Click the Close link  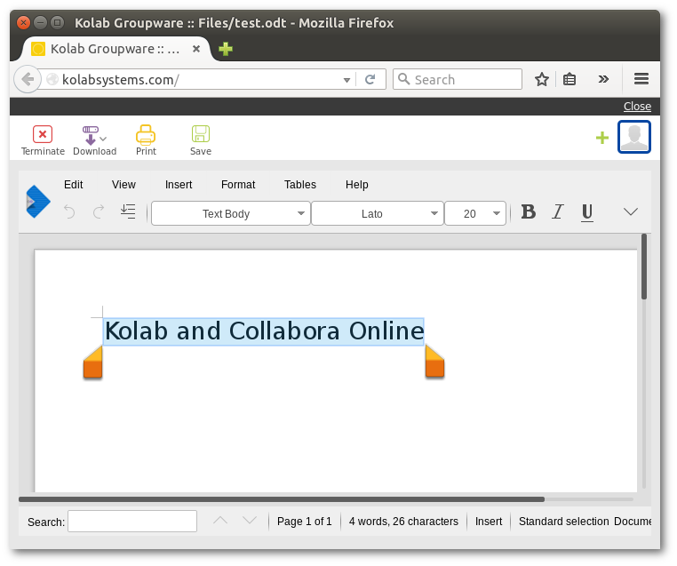pyautogui.click(x=637, y=107)
